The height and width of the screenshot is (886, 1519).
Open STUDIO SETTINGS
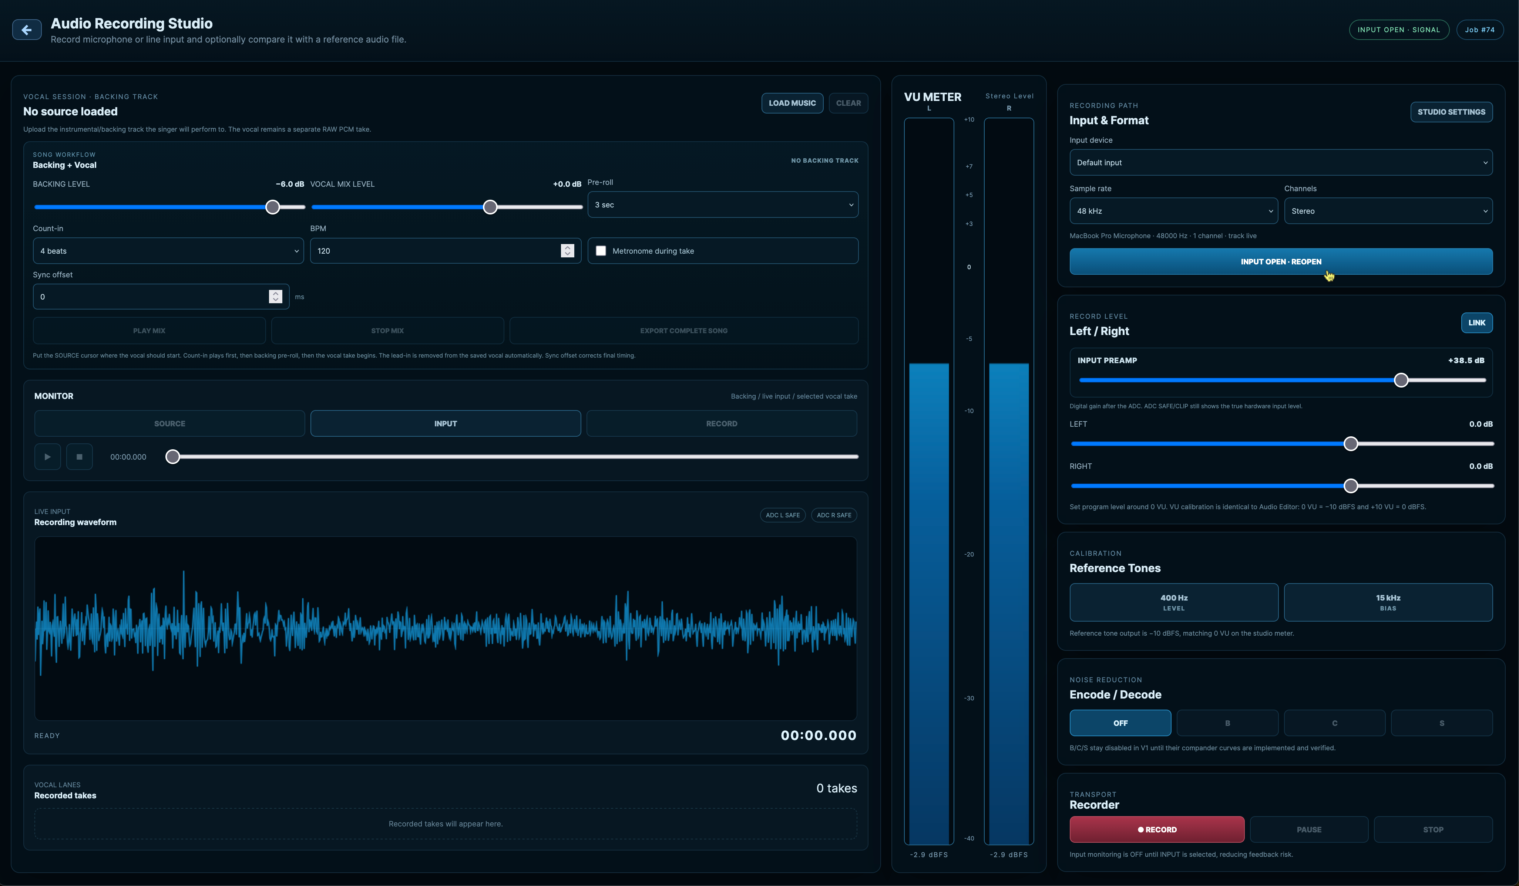(1451, 112)
